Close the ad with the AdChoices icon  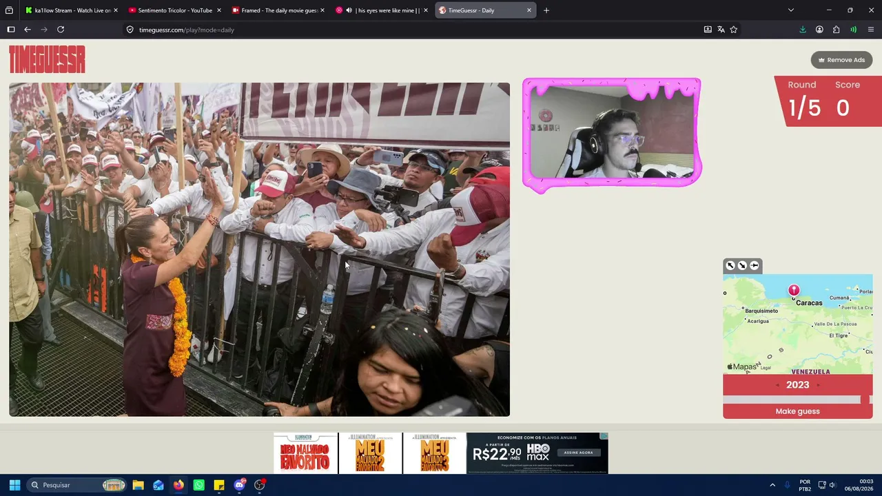pos(604,436)
